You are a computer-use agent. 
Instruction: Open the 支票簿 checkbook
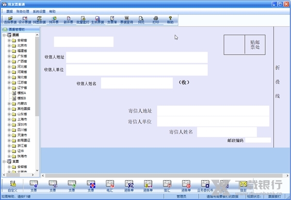[112, 20]
